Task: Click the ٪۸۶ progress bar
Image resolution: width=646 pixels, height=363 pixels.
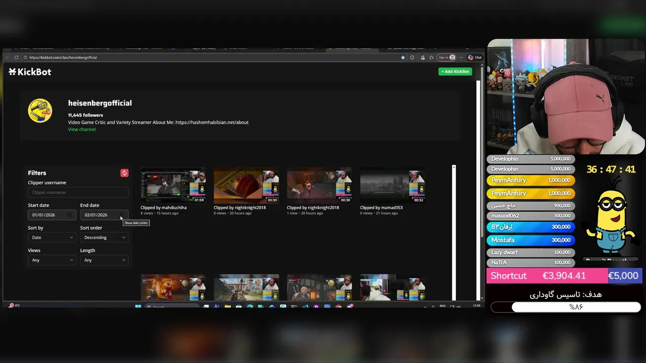Action: tap(566, 307)
